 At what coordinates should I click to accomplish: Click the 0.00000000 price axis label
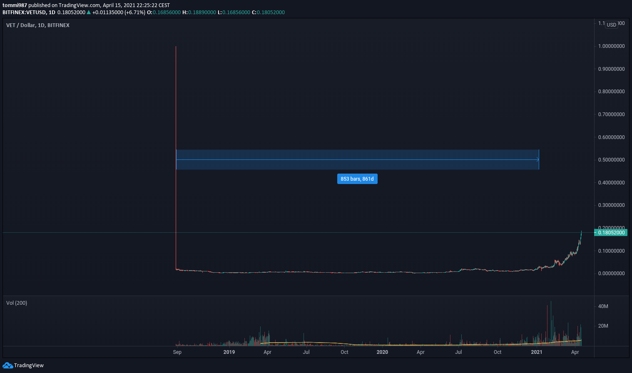(611, 274)
